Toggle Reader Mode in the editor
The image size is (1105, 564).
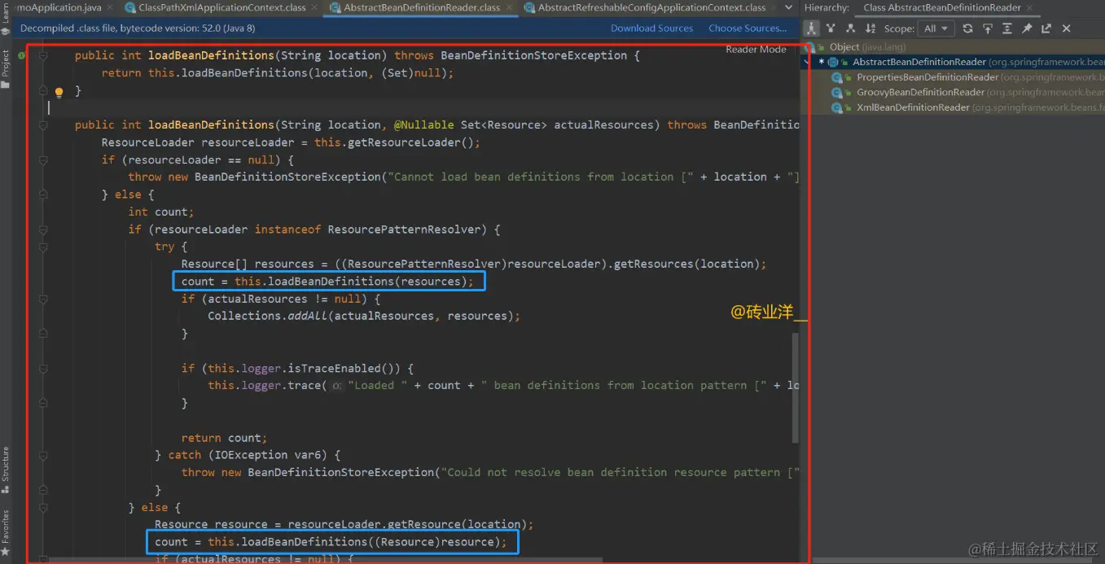[x=756, y=50]
